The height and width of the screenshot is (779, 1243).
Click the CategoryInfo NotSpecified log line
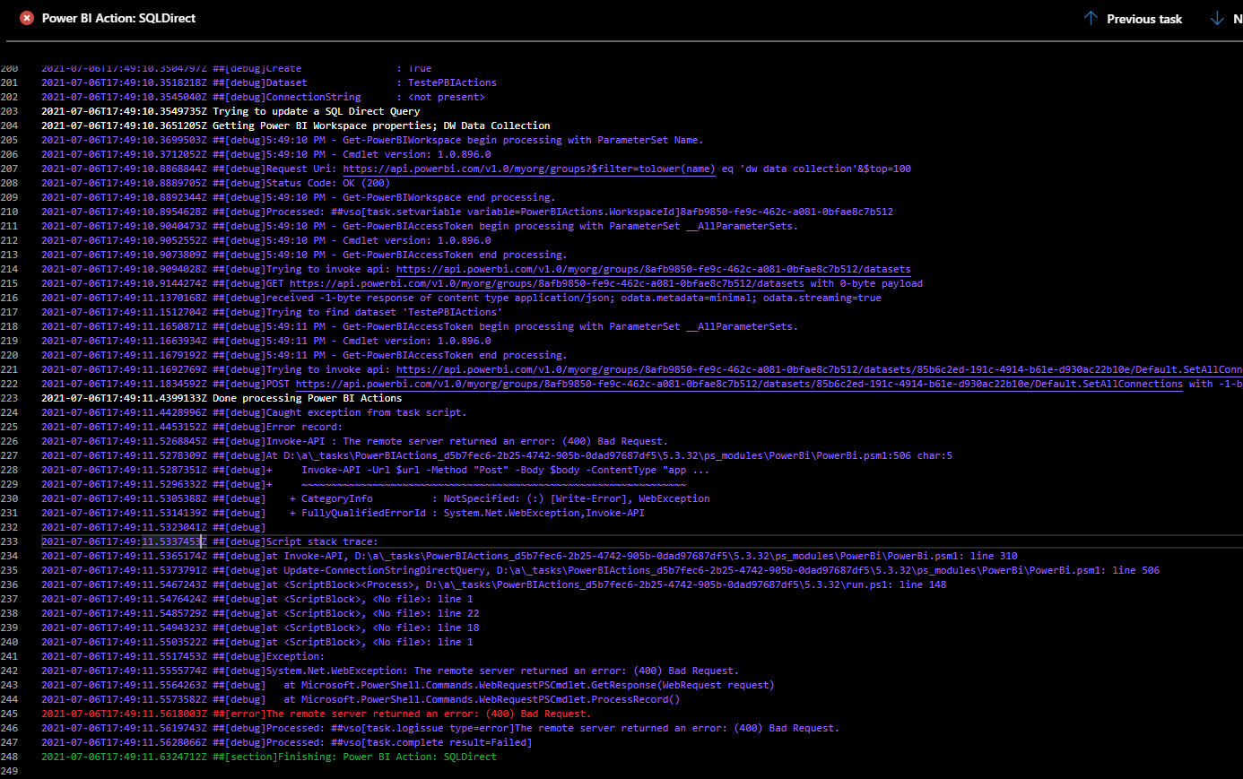tap(376, 498)
